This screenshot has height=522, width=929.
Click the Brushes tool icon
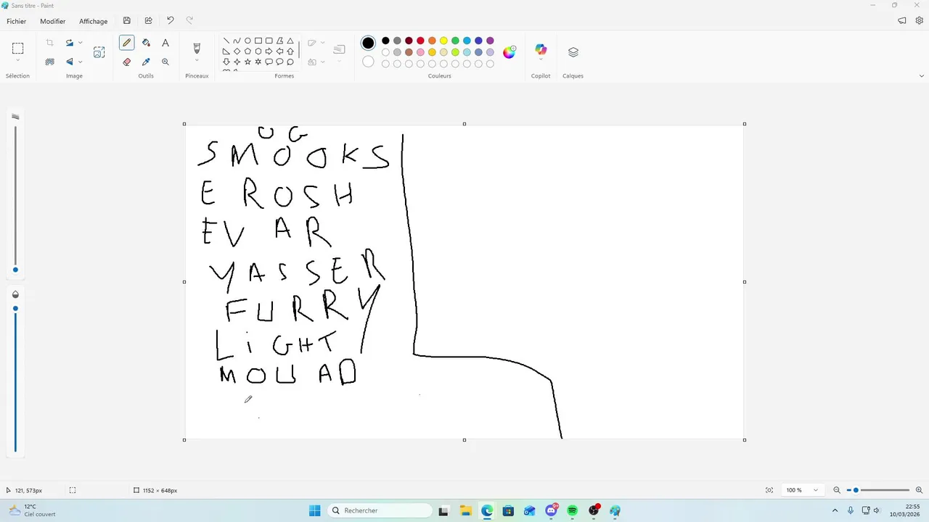coord(196,48)
